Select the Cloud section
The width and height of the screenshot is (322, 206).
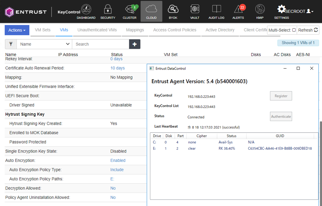pos(151,12)
